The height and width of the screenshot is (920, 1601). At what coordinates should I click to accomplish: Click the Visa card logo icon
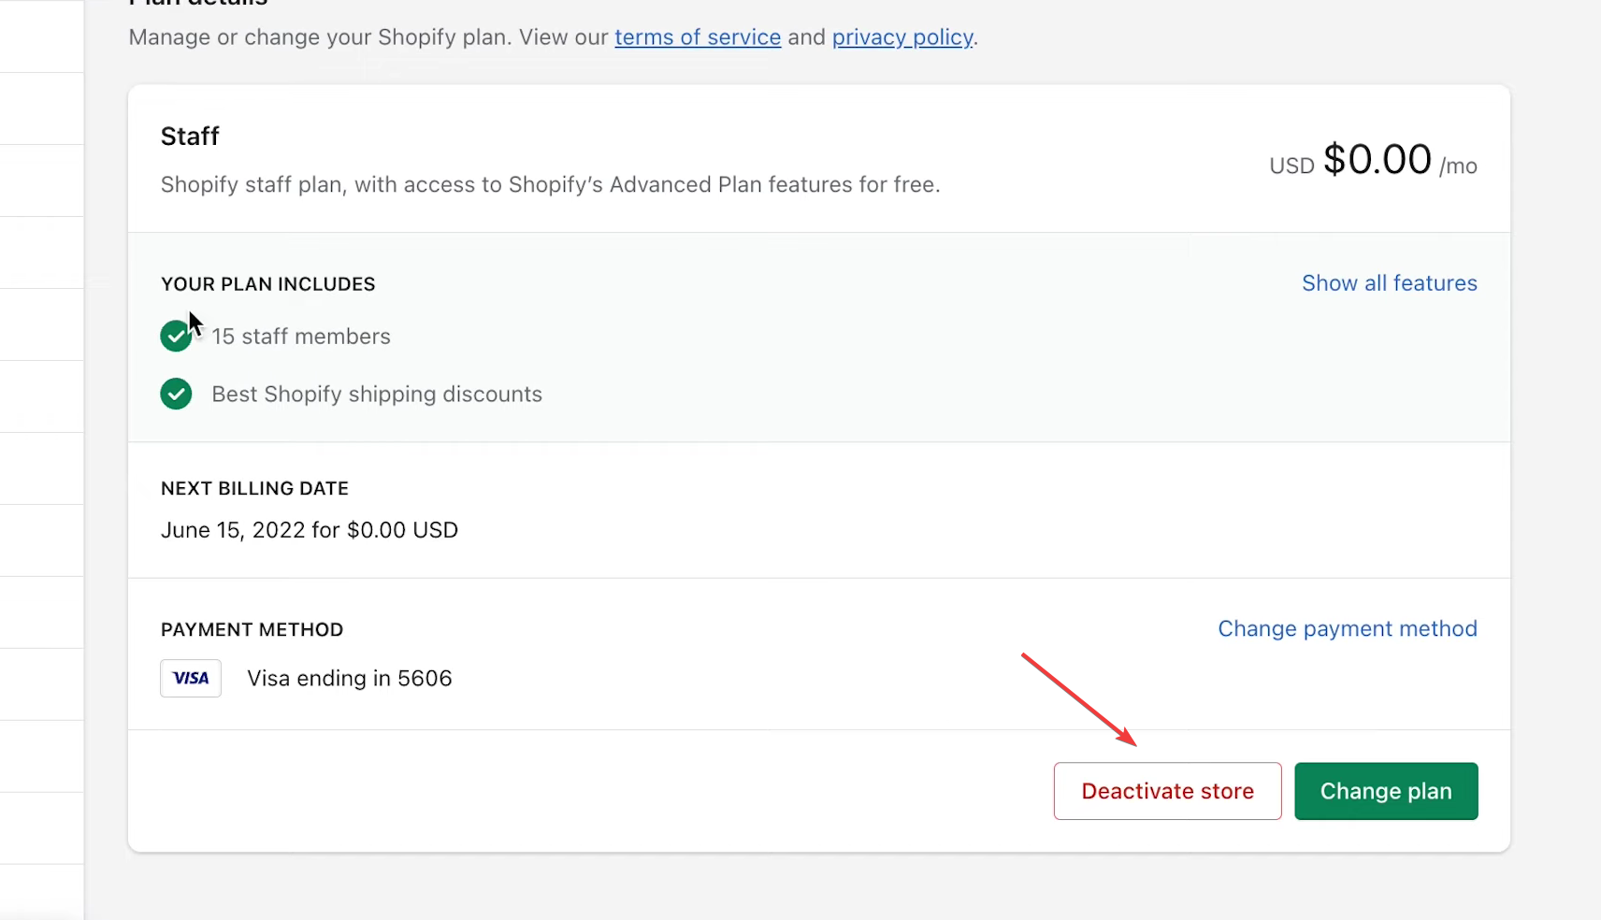[x=191, y=679]
